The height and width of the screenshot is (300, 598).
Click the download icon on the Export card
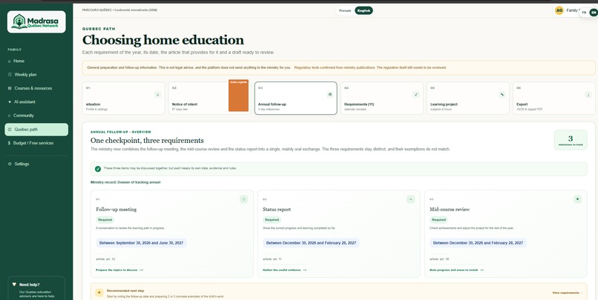[x=588, y=94]
